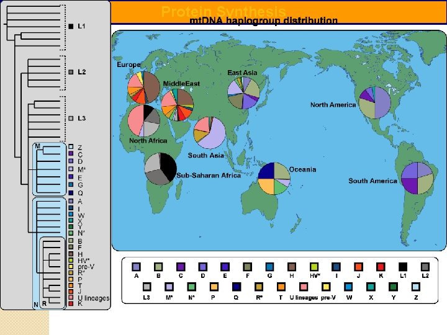Click the 'mtDNA haplogroup distribution' title
The image size is (447, 335).
pyautogui.click(x=263, y=20)
